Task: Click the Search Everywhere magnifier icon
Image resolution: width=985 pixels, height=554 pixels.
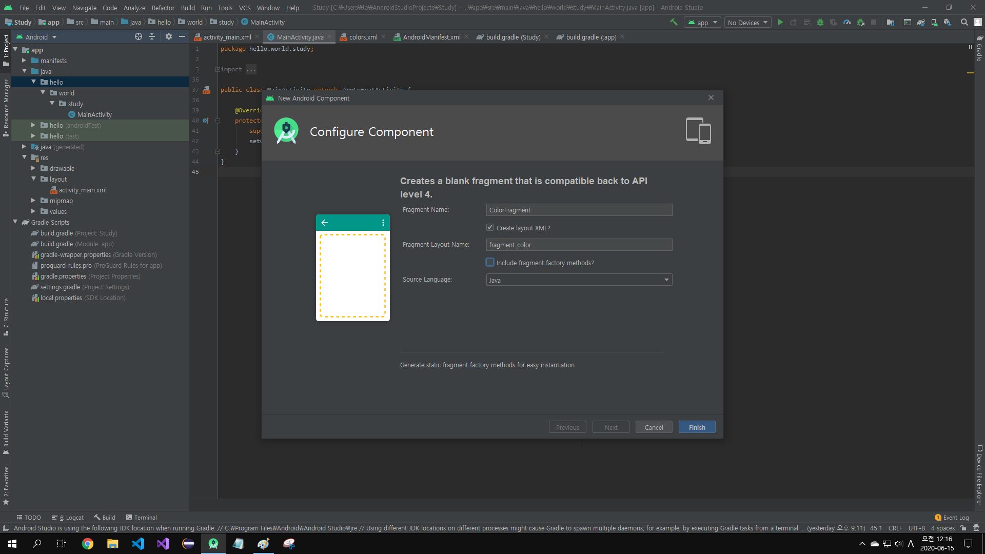Action: pyautogui.click(x=964, y=22)
